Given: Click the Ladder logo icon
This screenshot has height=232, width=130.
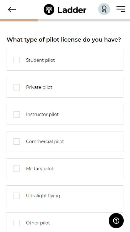Looking at the screenshot, I should coord(49,10).
